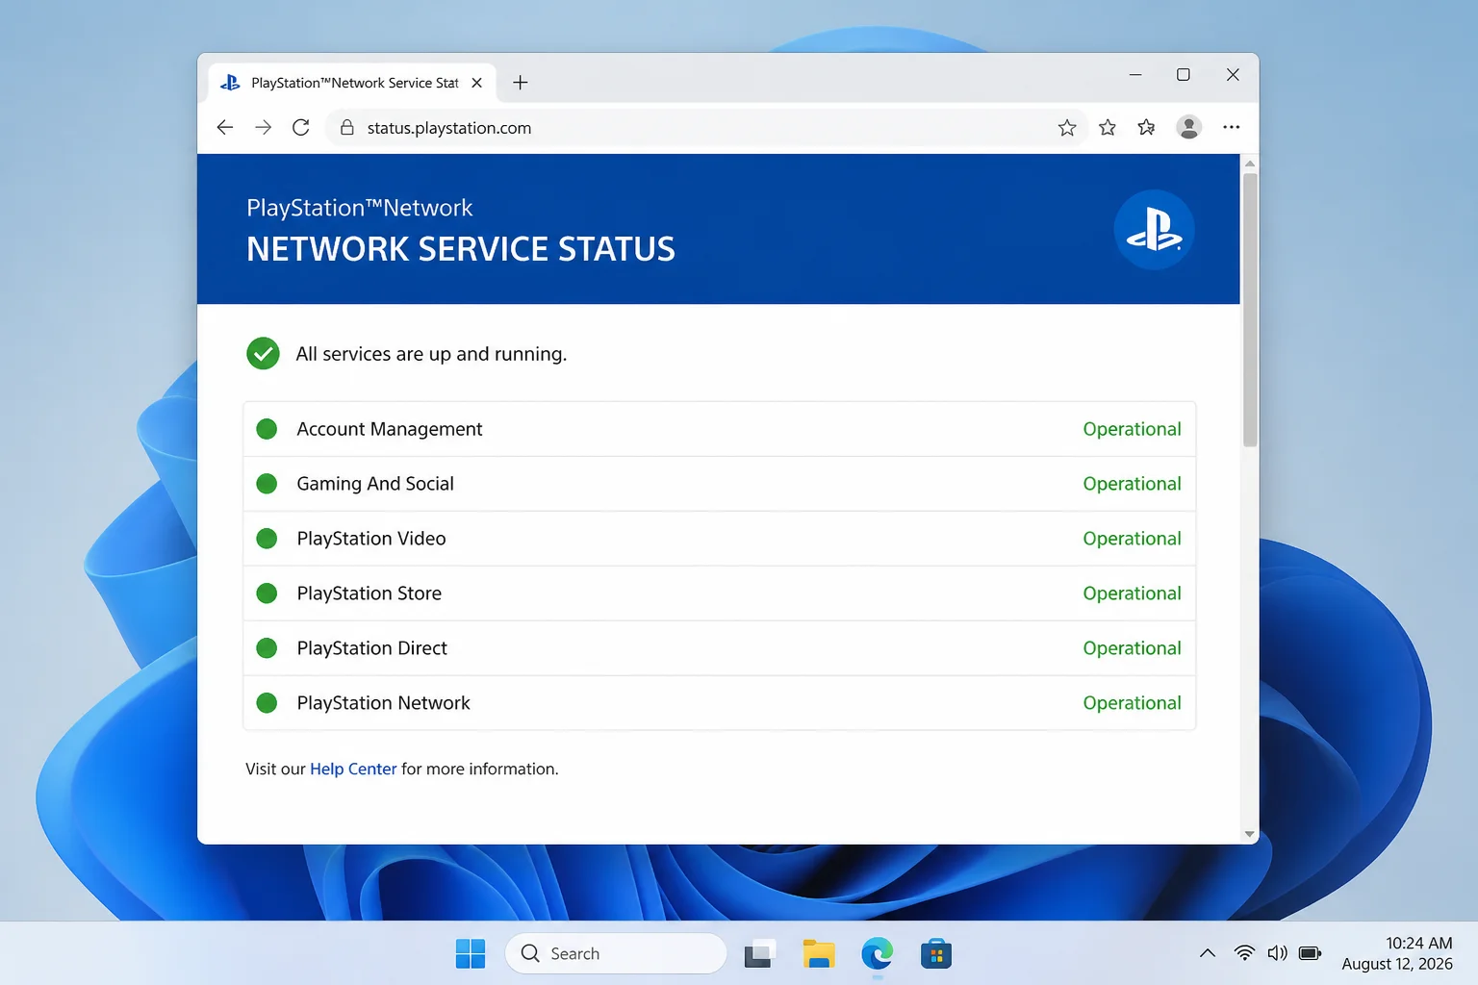Go back using the browser back arrow
The height and width of the screenshot is (985, 1478).
225,127
